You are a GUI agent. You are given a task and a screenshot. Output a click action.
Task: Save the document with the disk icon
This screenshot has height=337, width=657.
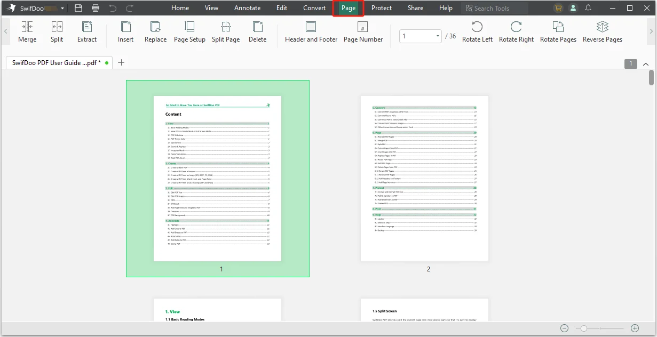coord(78,8)
